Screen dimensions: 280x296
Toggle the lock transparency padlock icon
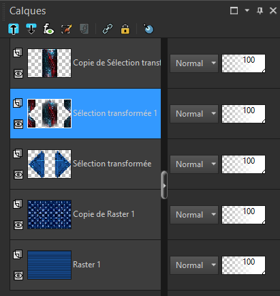click(125, 29)
